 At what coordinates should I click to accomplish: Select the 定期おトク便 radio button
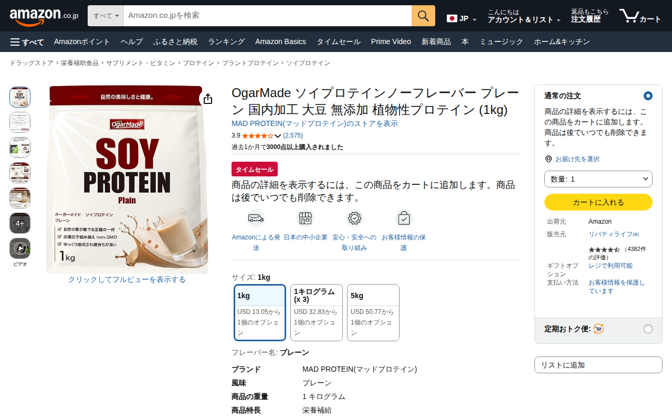tap(648, 329)
